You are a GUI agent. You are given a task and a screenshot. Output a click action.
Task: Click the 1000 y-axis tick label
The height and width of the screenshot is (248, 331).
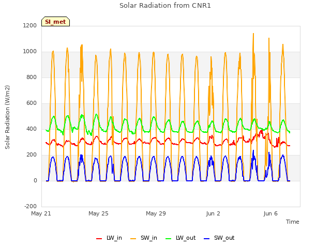tap(30, 52)
